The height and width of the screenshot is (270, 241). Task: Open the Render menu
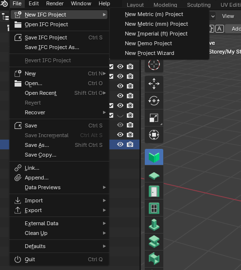click(x=55, y=3)
